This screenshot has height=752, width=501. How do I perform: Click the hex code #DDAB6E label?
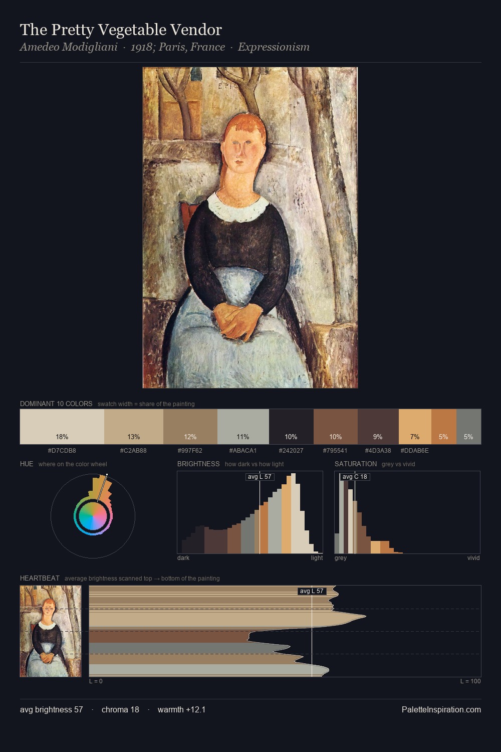[415, 451]
